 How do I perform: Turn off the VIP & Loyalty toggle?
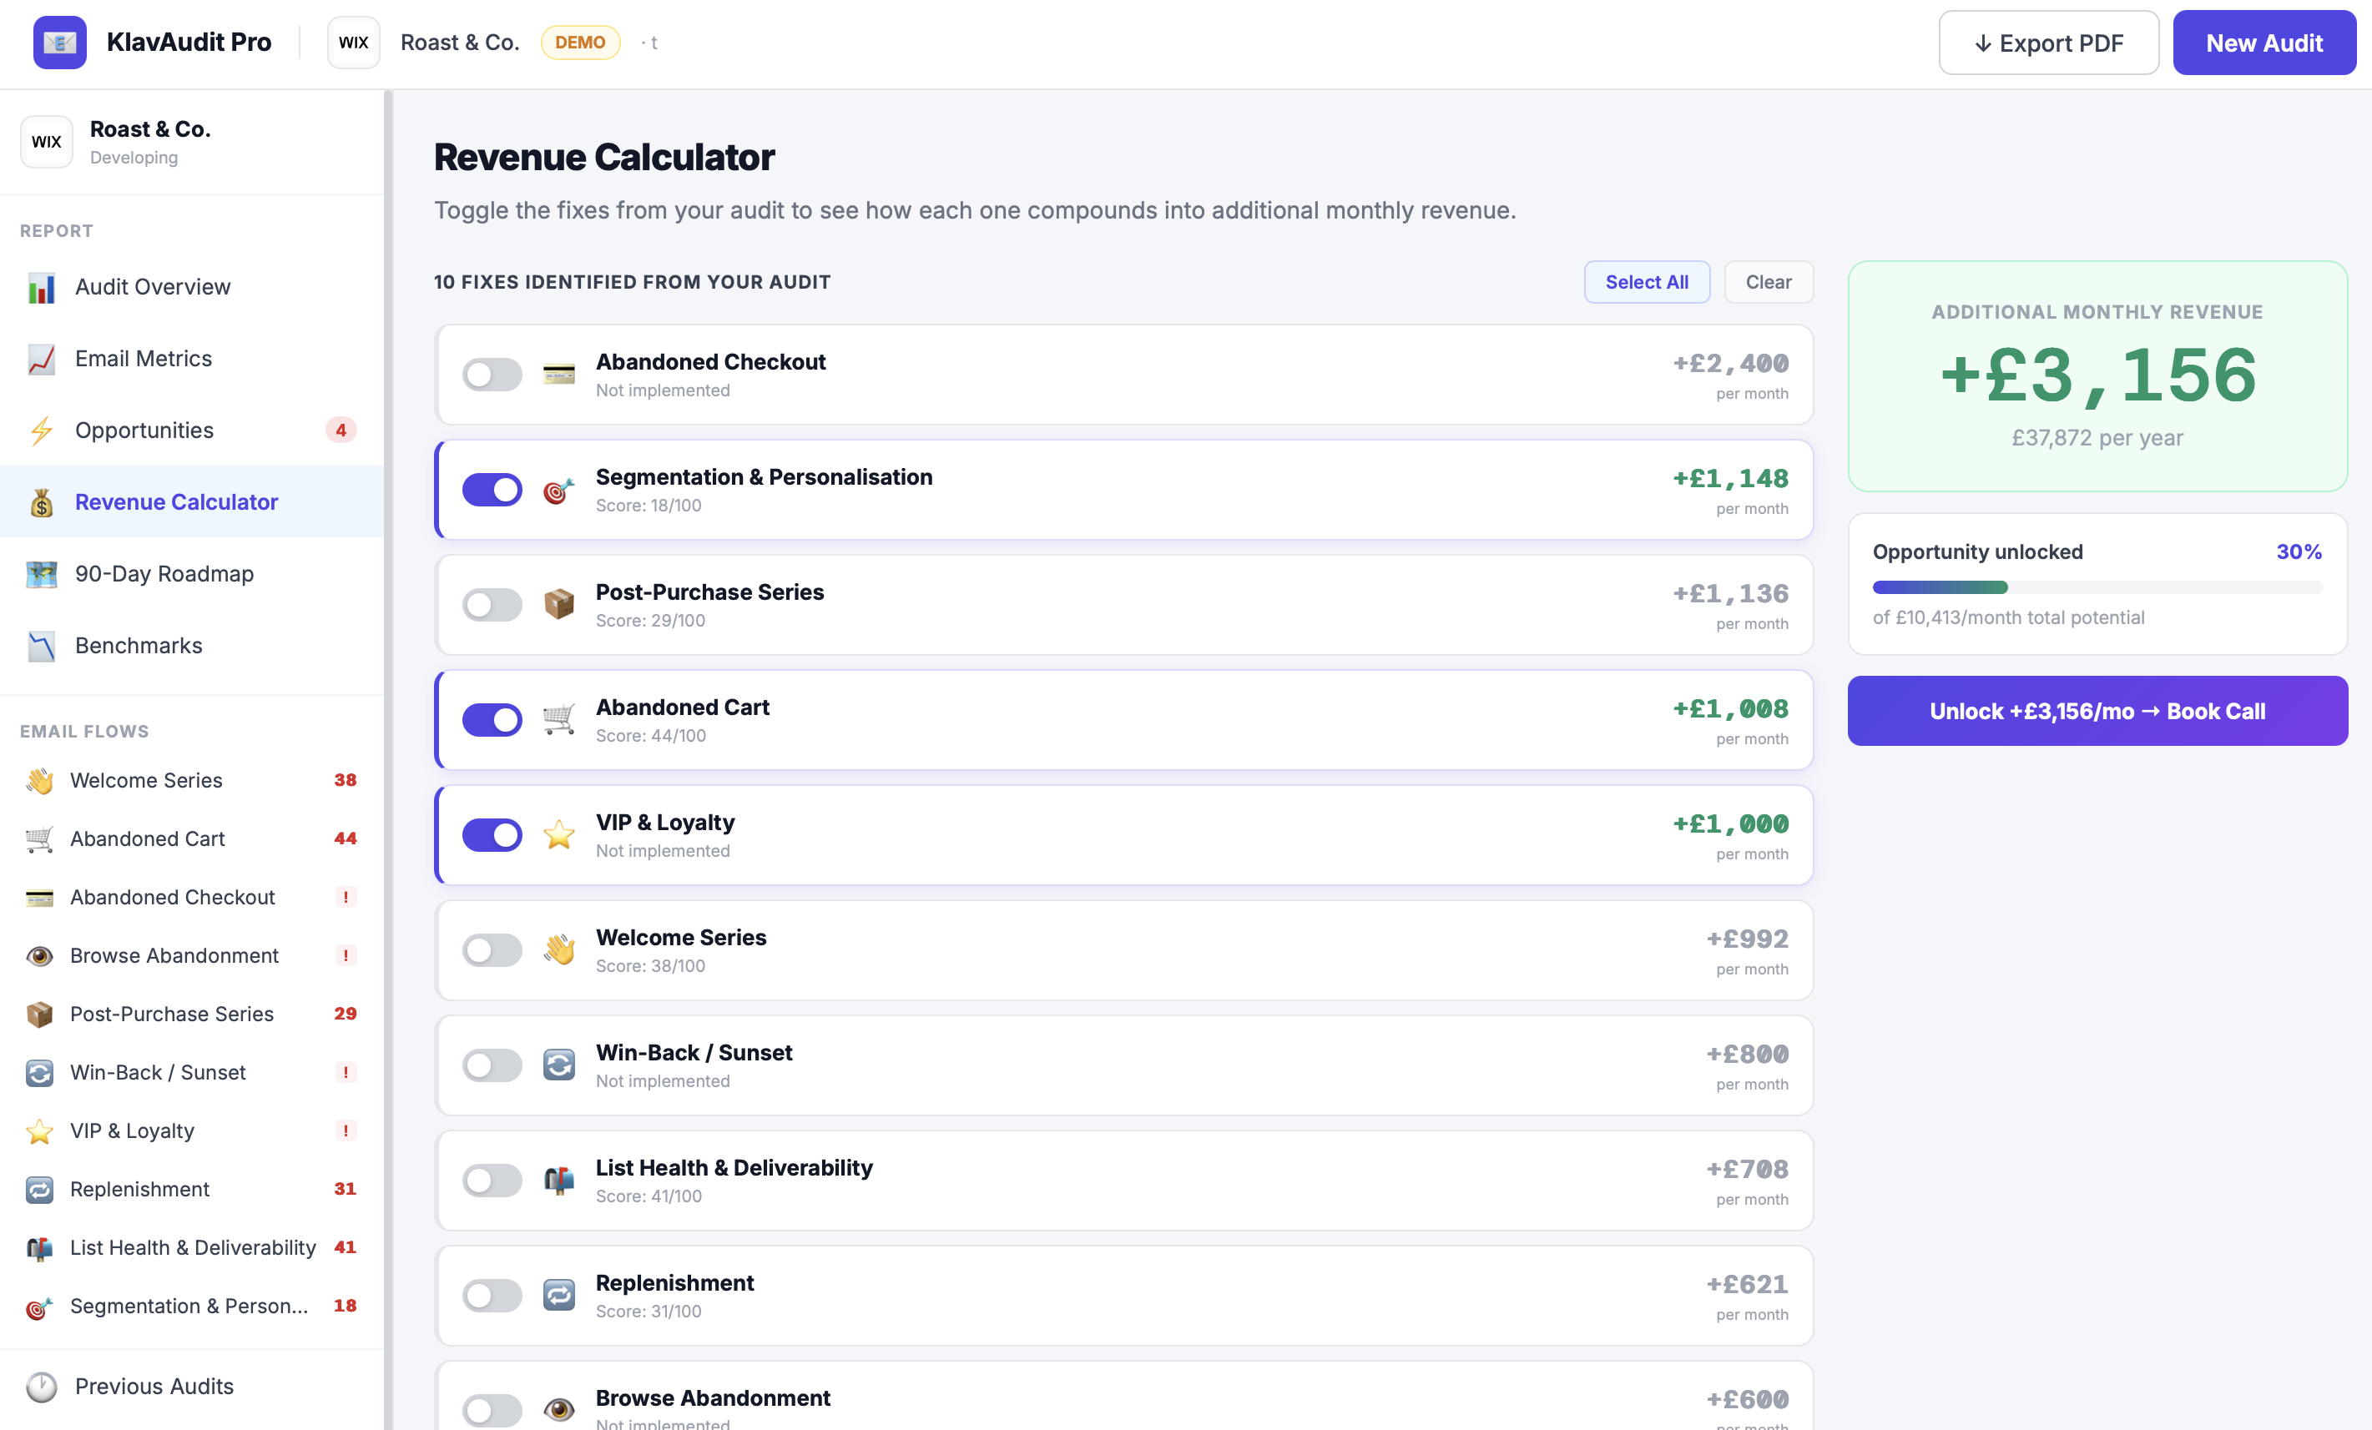tap(492, 835)
